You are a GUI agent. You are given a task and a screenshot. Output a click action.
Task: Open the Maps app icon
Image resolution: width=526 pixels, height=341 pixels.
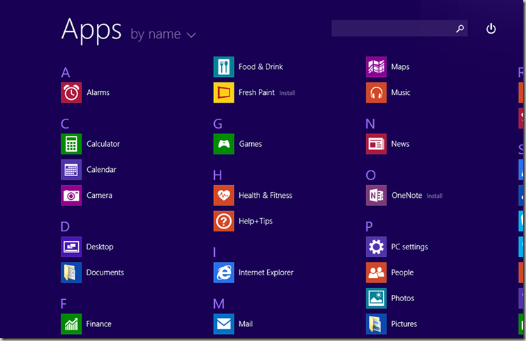376,67
